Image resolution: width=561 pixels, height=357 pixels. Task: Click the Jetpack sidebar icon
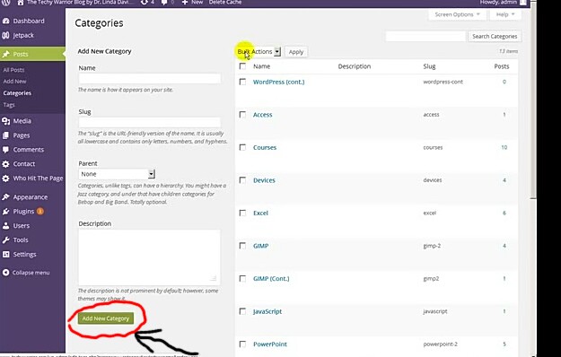click(5, 35)
